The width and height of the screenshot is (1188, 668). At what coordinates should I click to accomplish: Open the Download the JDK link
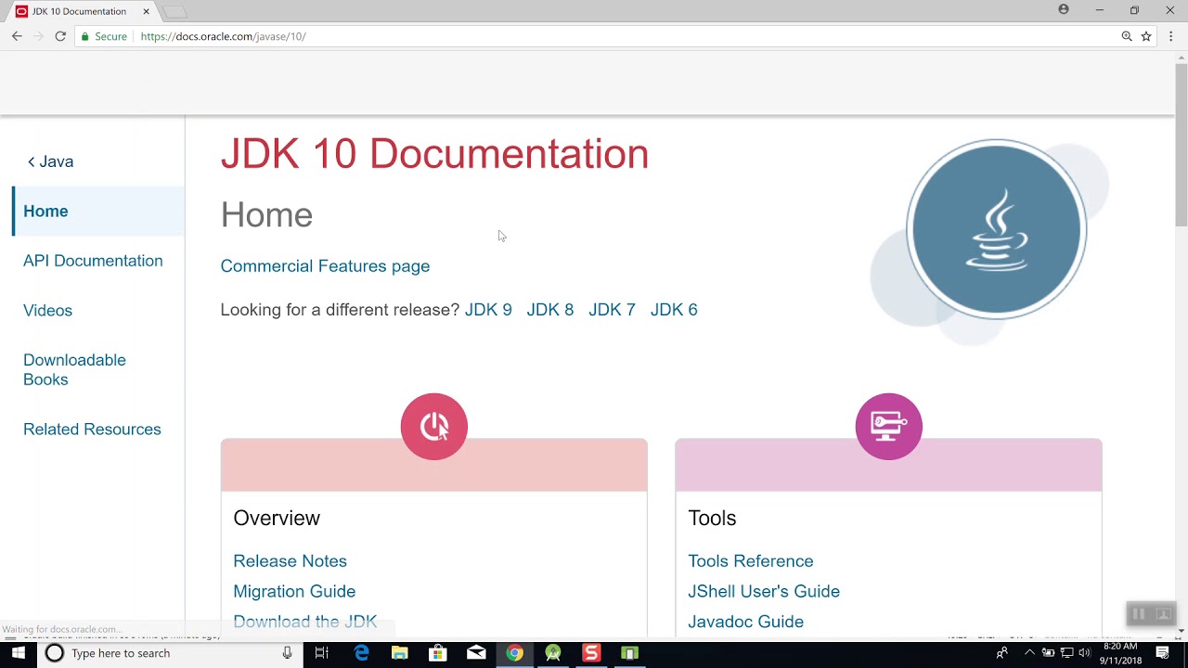(x=305, y=622)
